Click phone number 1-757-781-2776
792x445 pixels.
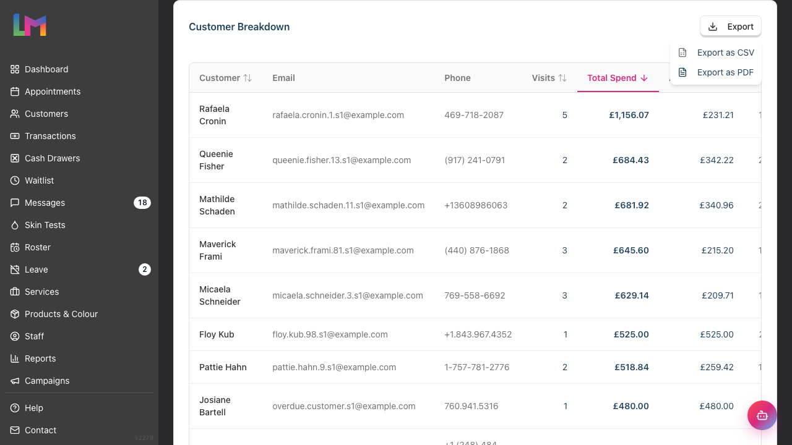coord(477,367)
